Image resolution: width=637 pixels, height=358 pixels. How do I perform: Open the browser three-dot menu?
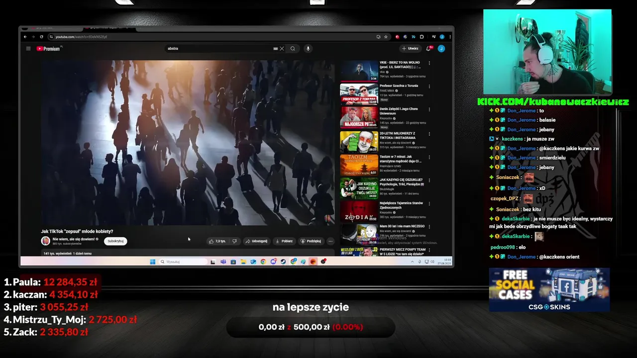(450, 36)
